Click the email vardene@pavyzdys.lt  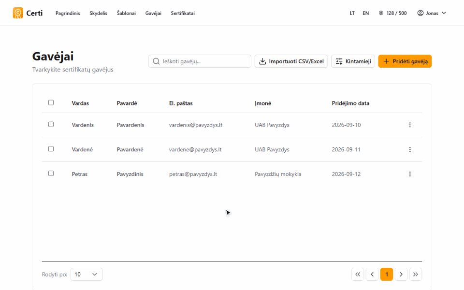pos(195,149)
